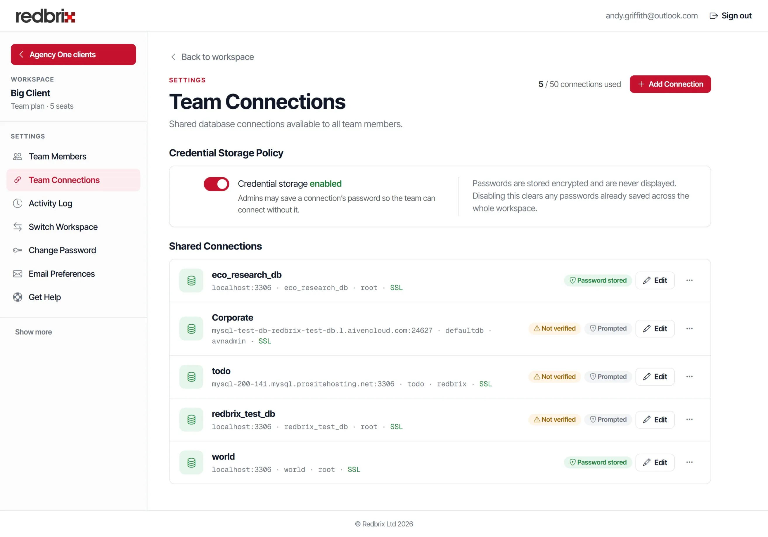Edit the eco_research_db connection
Screen dimensions: 768x537
click(655, 280)
